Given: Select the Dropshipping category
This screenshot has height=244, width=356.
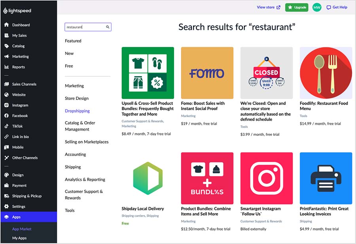Looking at the screenshot, I should pyautogui.click(x=77, y=111).
